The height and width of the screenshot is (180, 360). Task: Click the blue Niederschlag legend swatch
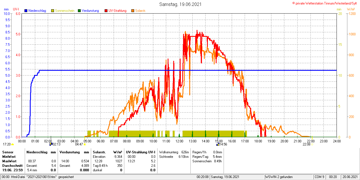(26, 11)
